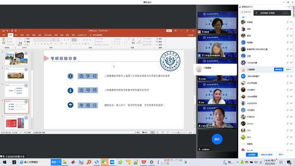295x166 pixels.
Task: Click the Save icon in the quick access toolbar
Action: (x=3, y=31)
